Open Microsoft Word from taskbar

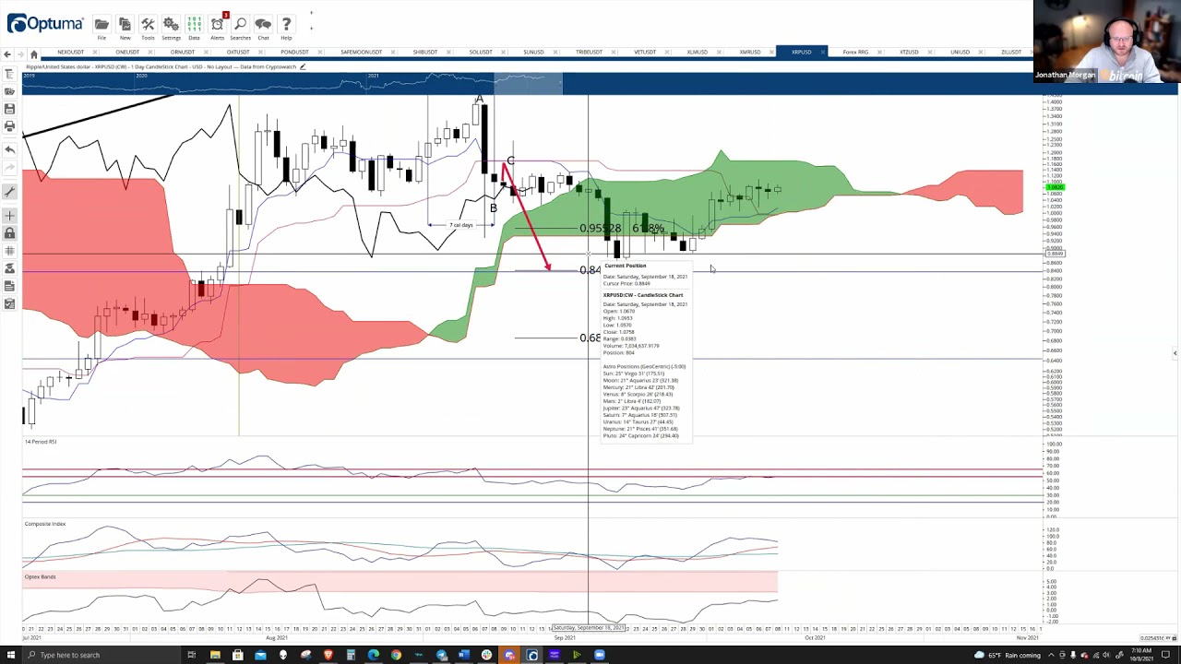[x=464, y=655]
